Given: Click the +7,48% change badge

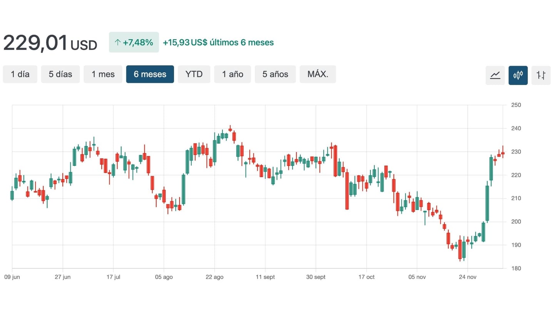Looking at the screenshot, I should pyautogui.click(x=134, y=42).
